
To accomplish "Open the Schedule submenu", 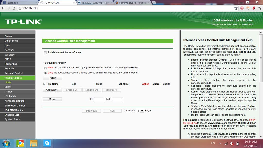I will coord(17,96).
